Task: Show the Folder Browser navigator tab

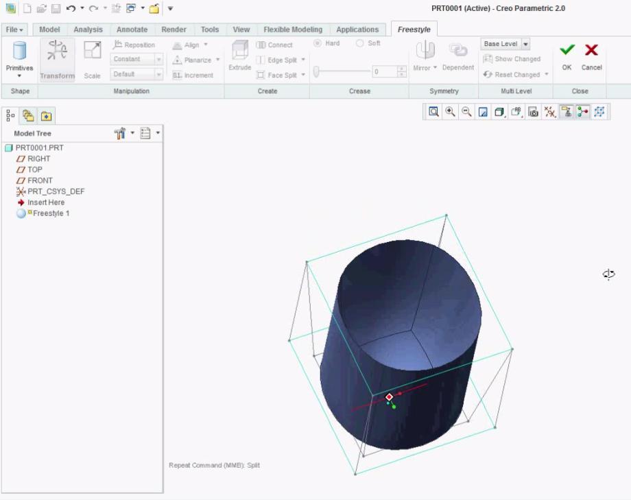Action: 28,116
